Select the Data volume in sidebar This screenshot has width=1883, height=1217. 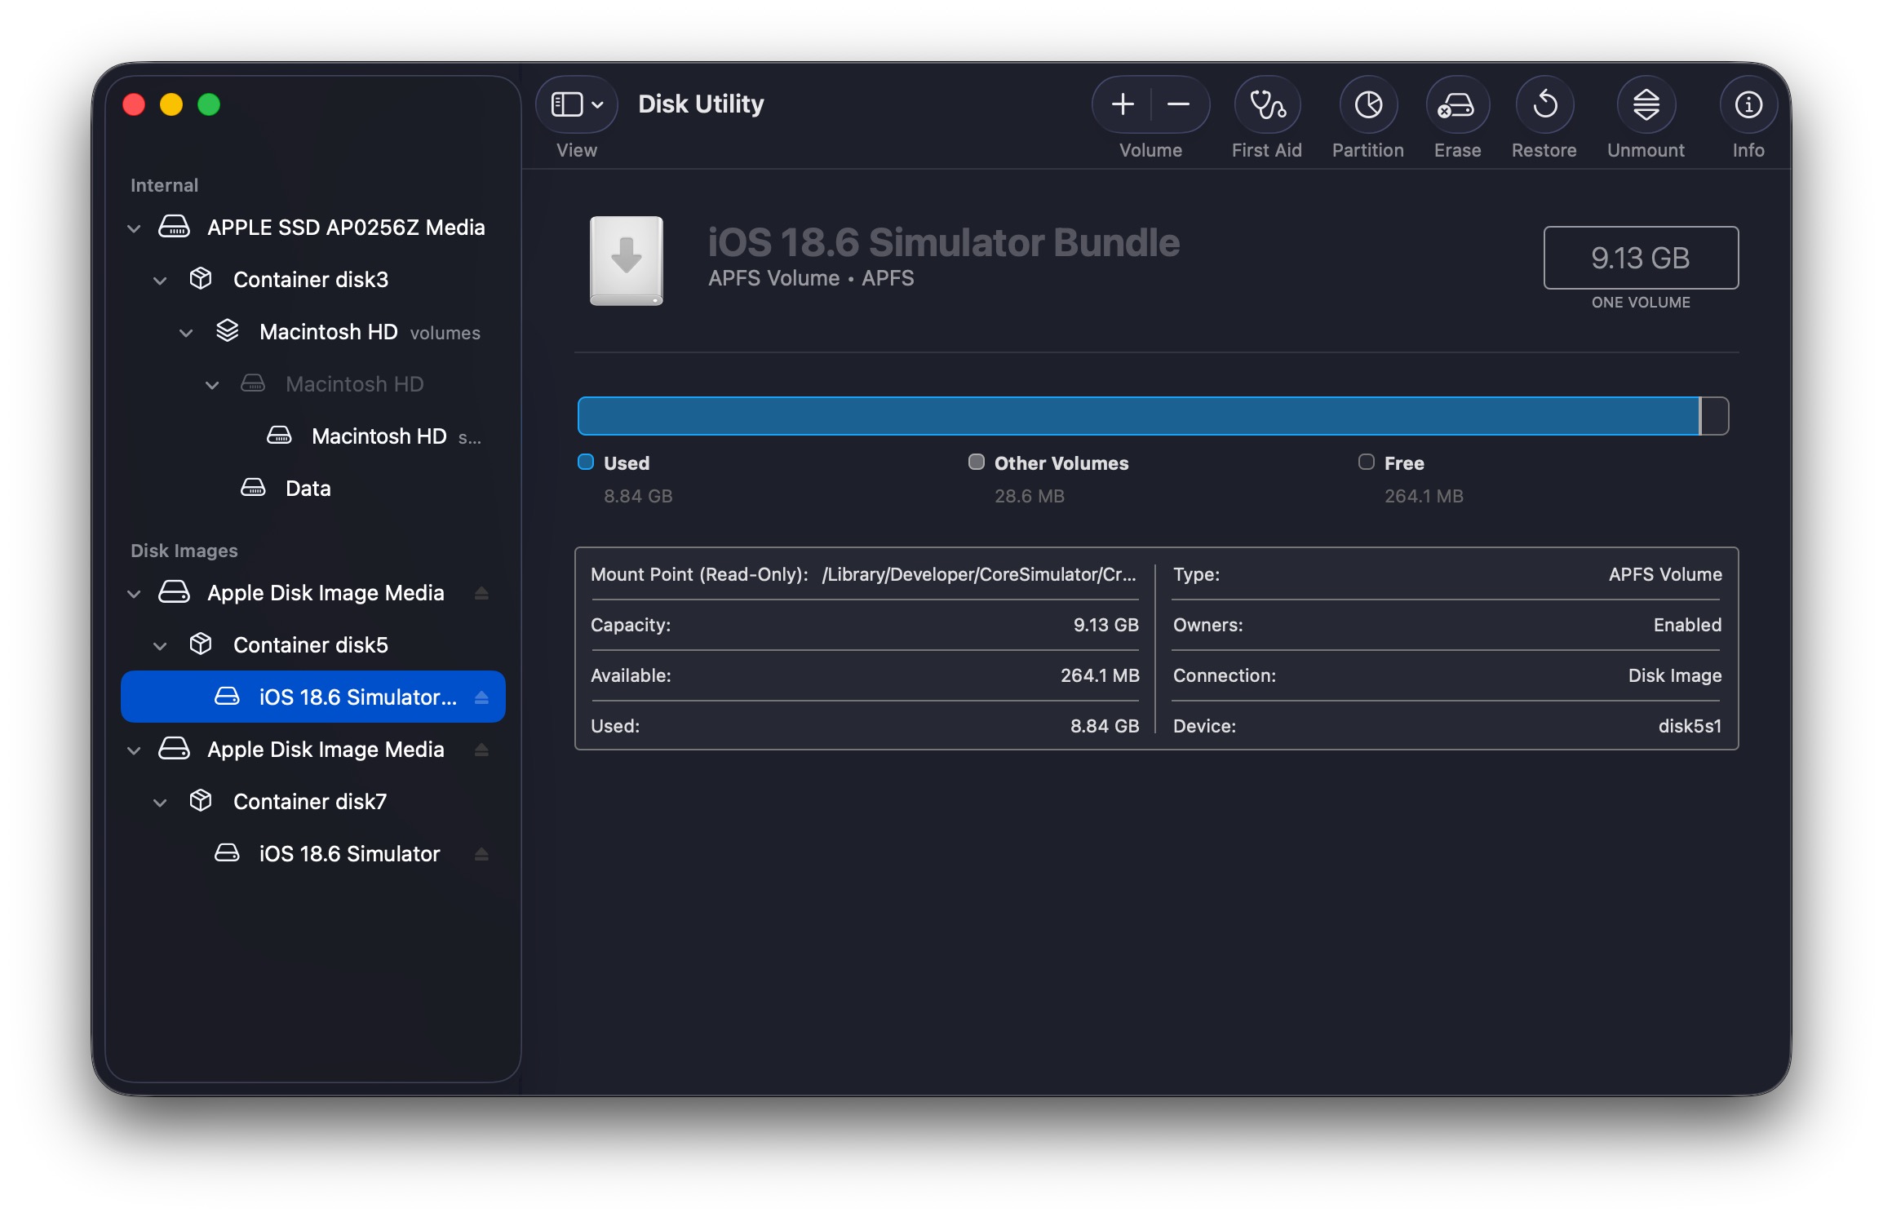[308, 488]
